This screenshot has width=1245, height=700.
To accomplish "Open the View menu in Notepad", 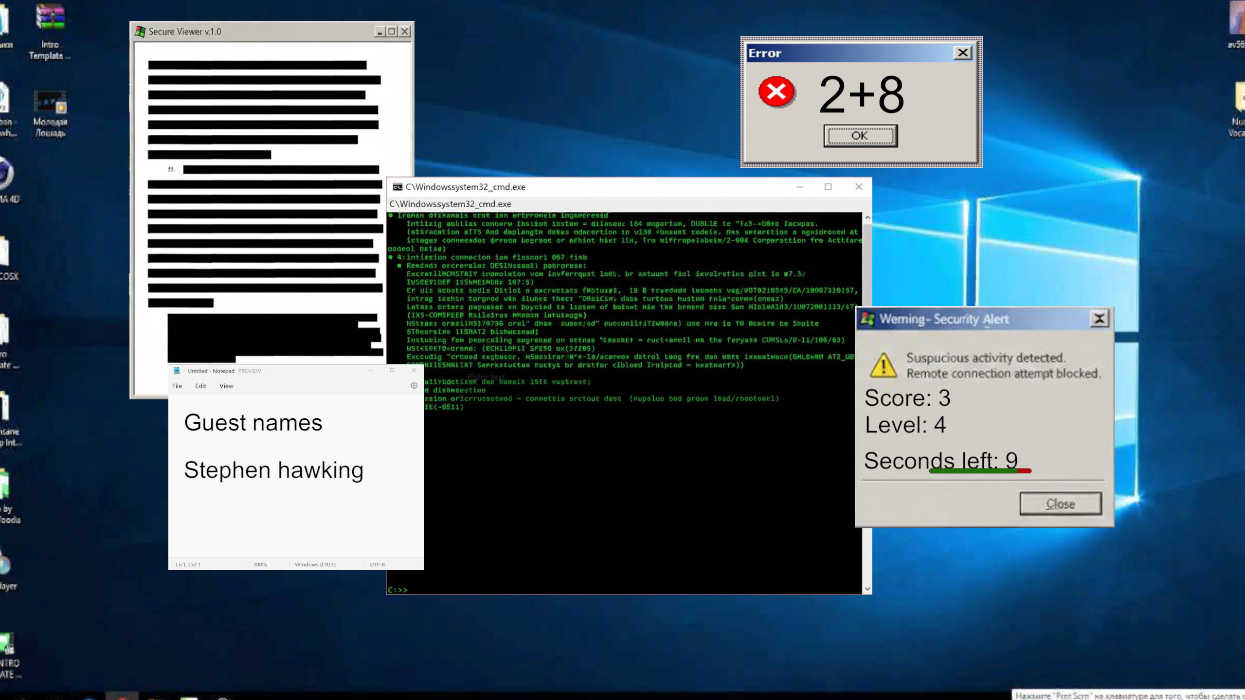I will pos(226,386).
